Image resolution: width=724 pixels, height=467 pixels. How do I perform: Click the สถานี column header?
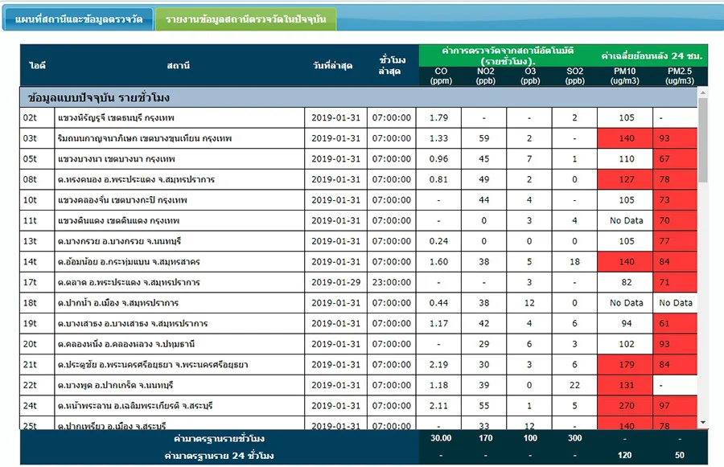[x=179, y=66]
